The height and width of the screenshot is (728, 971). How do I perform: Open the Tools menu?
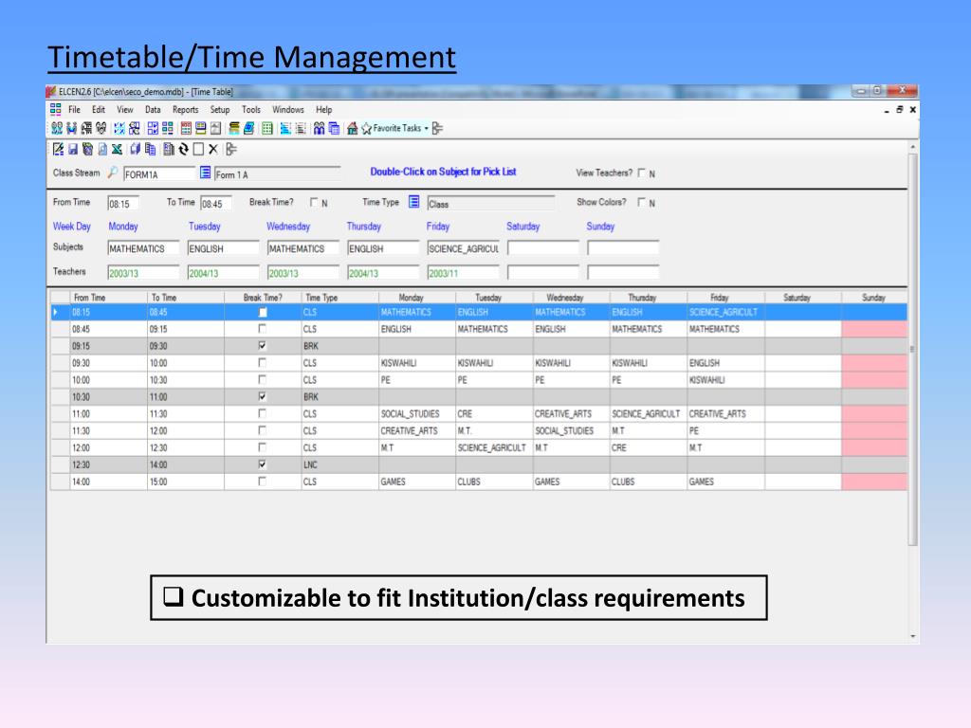click(250, 110)
